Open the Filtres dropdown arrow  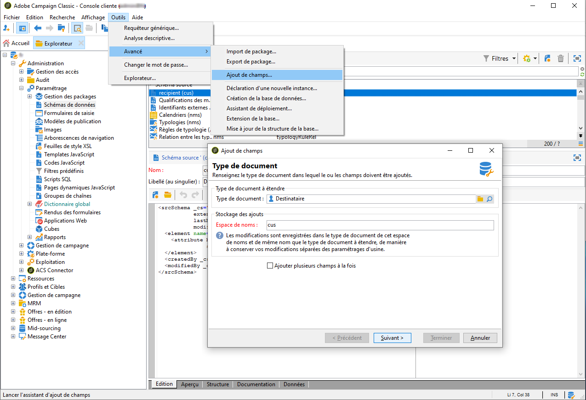(513, 59)
